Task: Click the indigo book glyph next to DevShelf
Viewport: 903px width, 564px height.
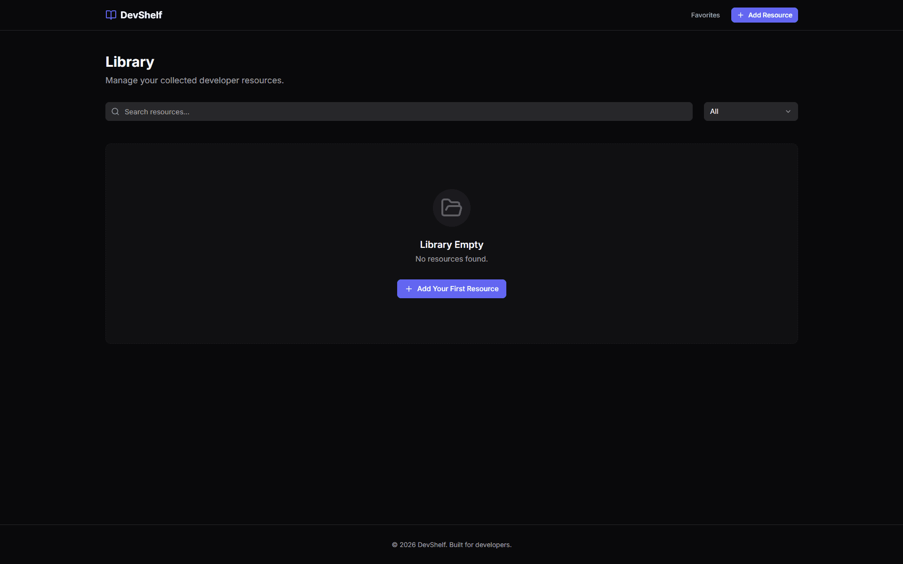Action: (x=111, y=15)
